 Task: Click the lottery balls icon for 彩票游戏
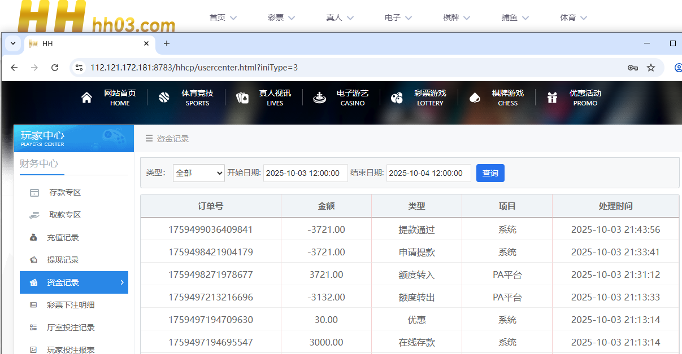[397, 98]
